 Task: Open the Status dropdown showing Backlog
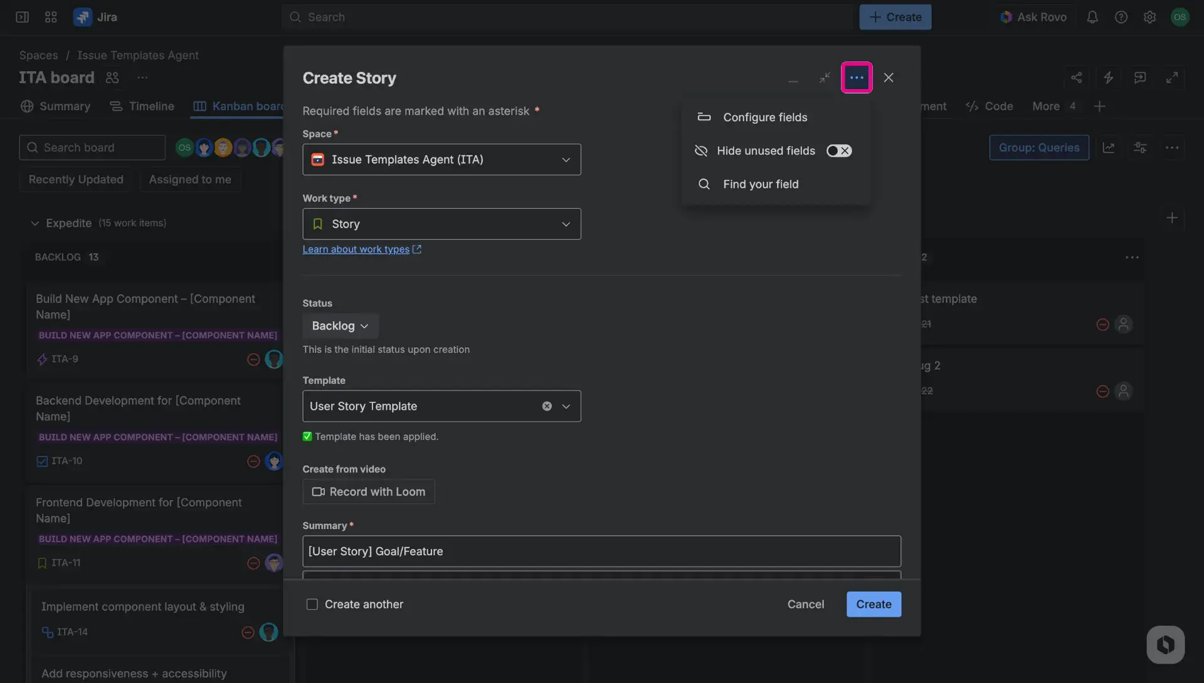(x=340, y=326)
